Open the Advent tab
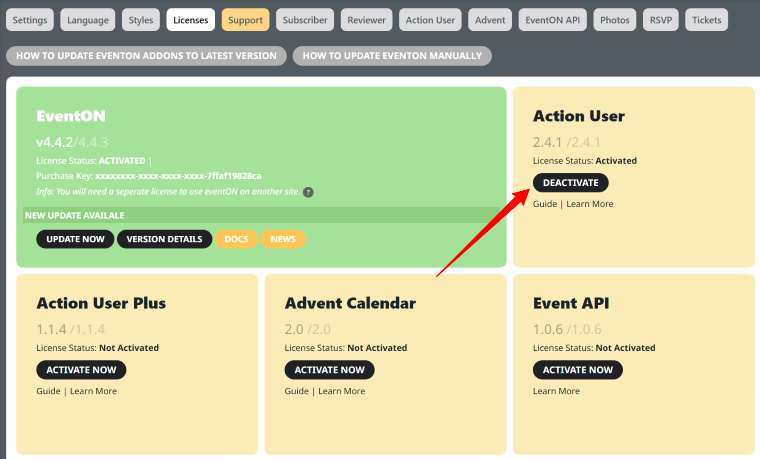760x459 pixels. click(x=490, y=20)
